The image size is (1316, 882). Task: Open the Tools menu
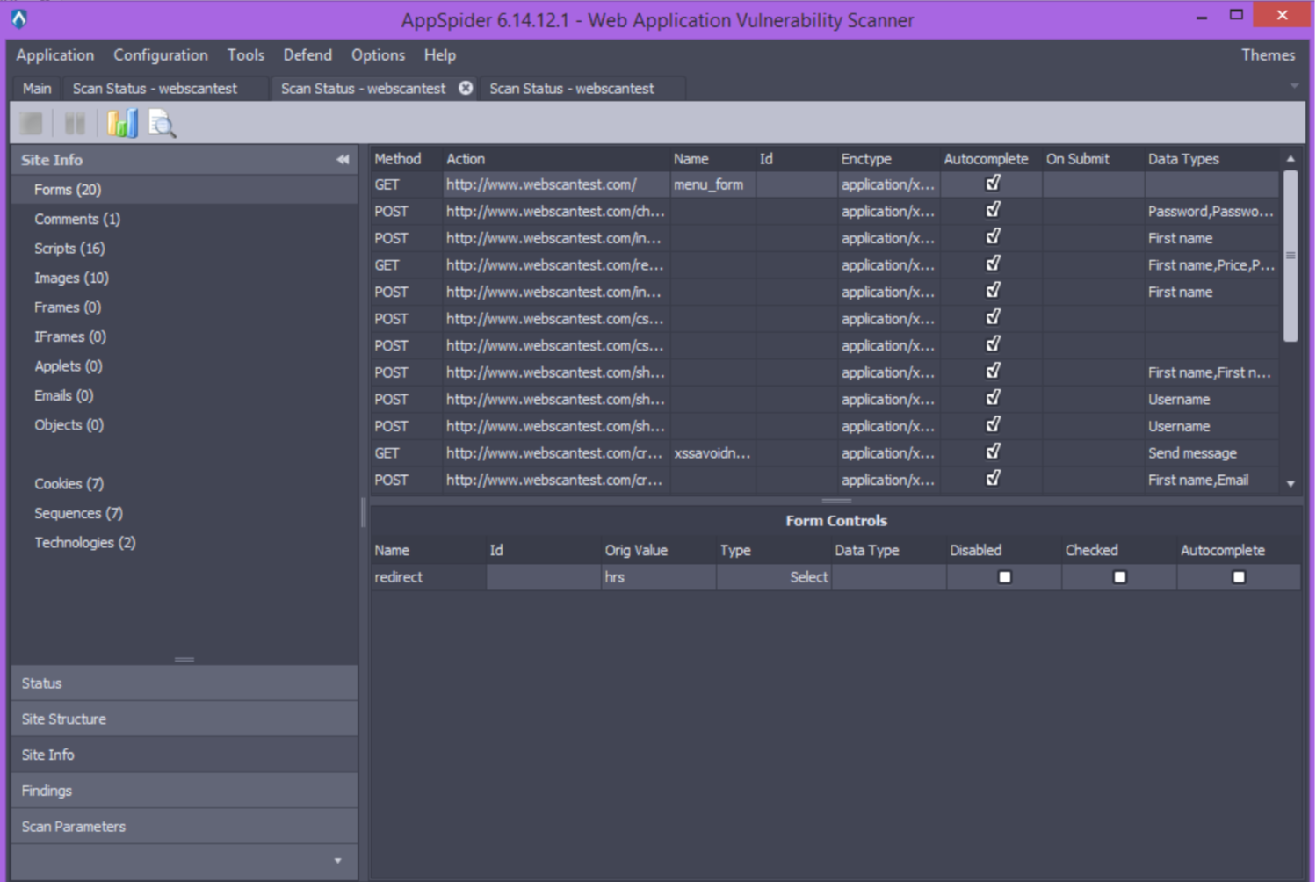(x=246, y=54)
